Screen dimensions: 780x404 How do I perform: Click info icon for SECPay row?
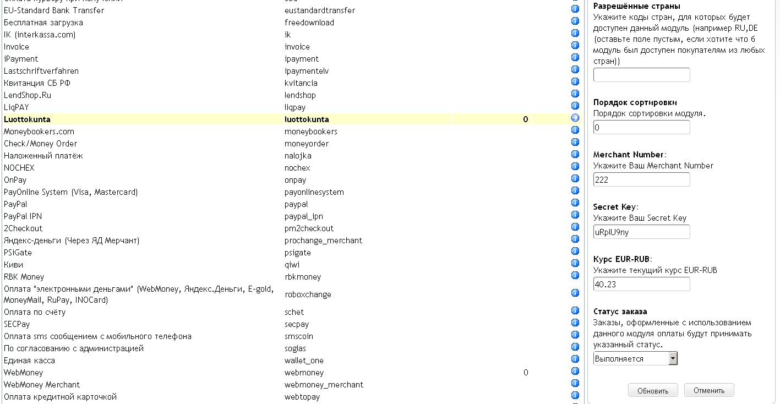pyautogui.click(x=575, y=323)
